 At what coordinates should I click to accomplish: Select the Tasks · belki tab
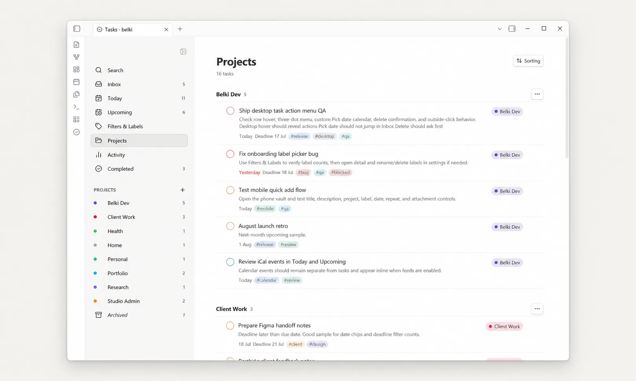pyautogui.click(x=133, y=29)
